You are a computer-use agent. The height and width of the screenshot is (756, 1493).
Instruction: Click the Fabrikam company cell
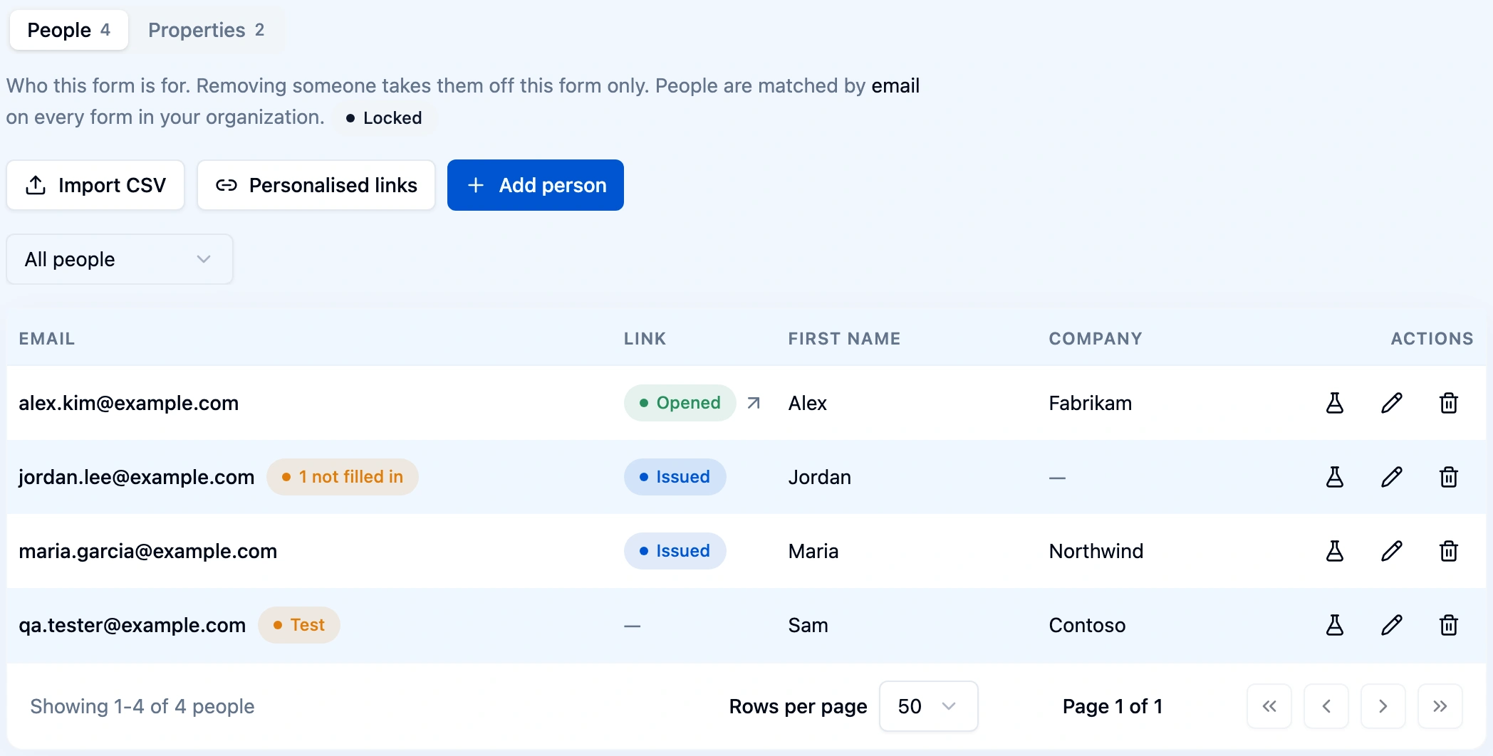tap(1090, 403)
